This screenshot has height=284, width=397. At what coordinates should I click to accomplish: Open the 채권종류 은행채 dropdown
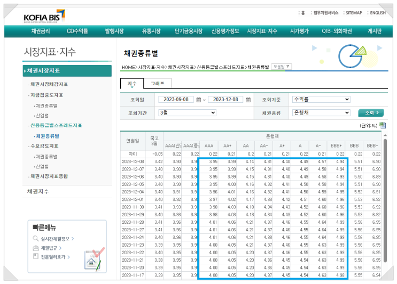(x=321, y=113)
